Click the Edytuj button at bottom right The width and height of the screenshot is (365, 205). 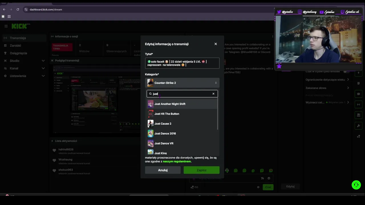(x=290, y=186)
